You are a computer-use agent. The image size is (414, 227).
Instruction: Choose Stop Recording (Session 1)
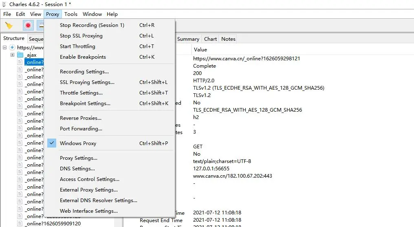(92, 25)
